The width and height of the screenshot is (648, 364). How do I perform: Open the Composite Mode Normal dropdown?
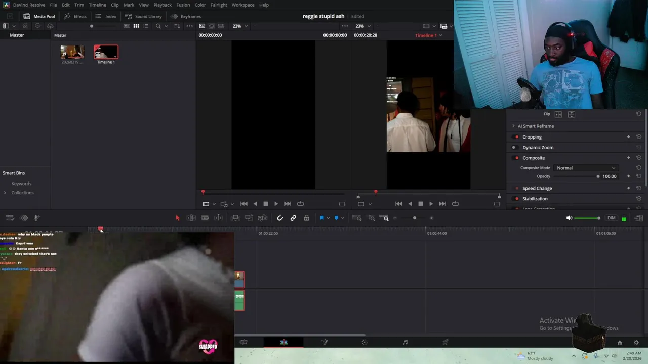pos(586,168)
